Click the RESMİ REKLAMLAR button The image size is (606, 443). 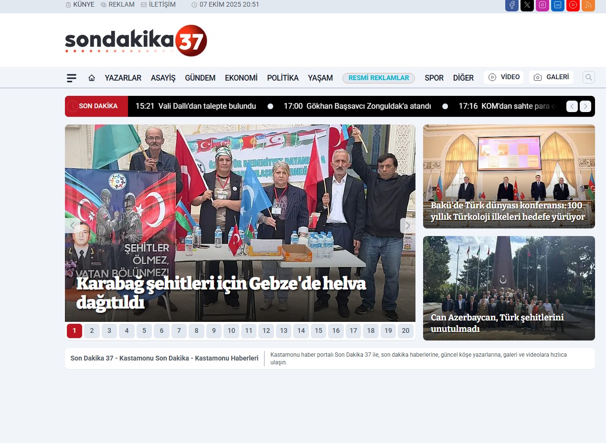(x=378, y=78)
